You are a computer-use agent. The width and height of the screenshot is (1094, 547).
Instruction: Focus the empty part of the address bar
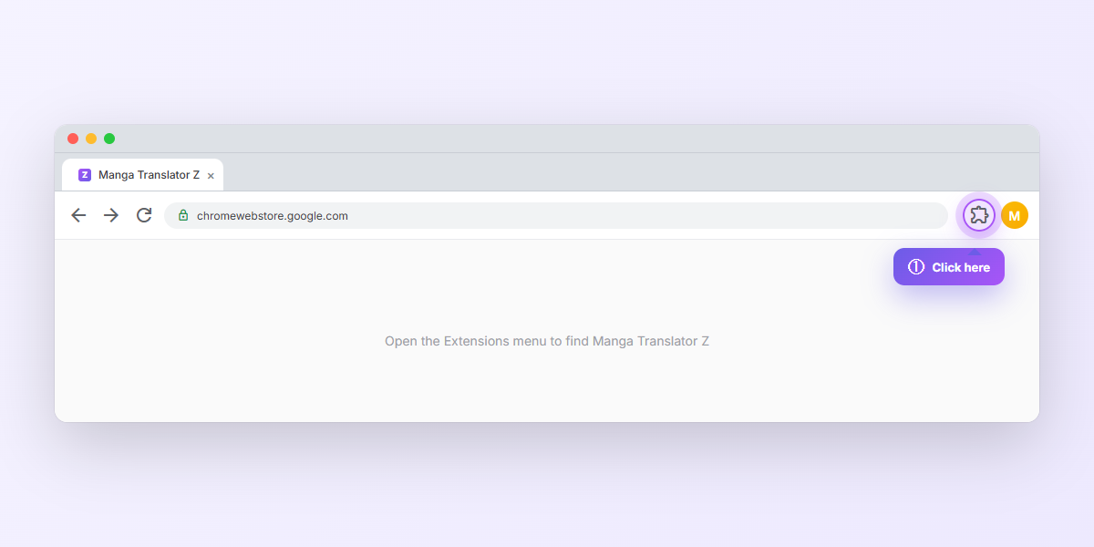(x=638, y=216)
